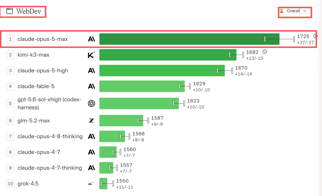Viewport: 322px width, 196px height.
Task: Click the trophy icon beside Overall
Action: pos(281,11)
